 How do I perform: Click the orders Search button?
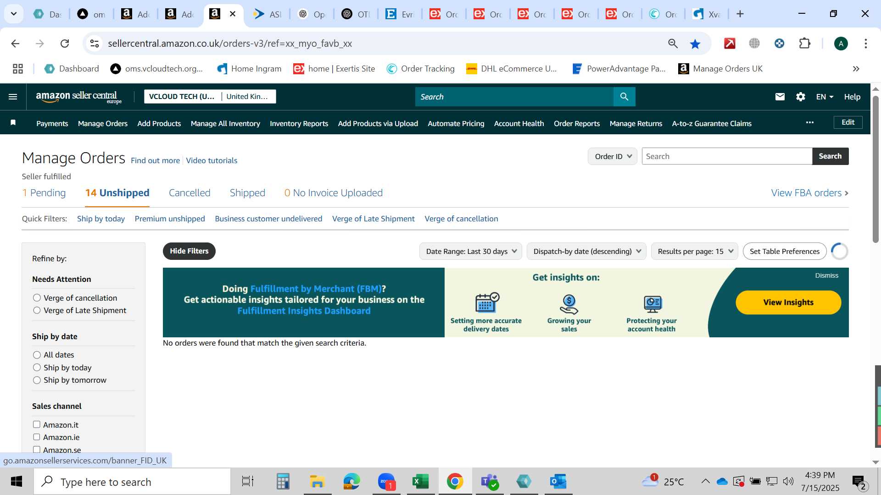pyautogui.click(x=830, y=156)
